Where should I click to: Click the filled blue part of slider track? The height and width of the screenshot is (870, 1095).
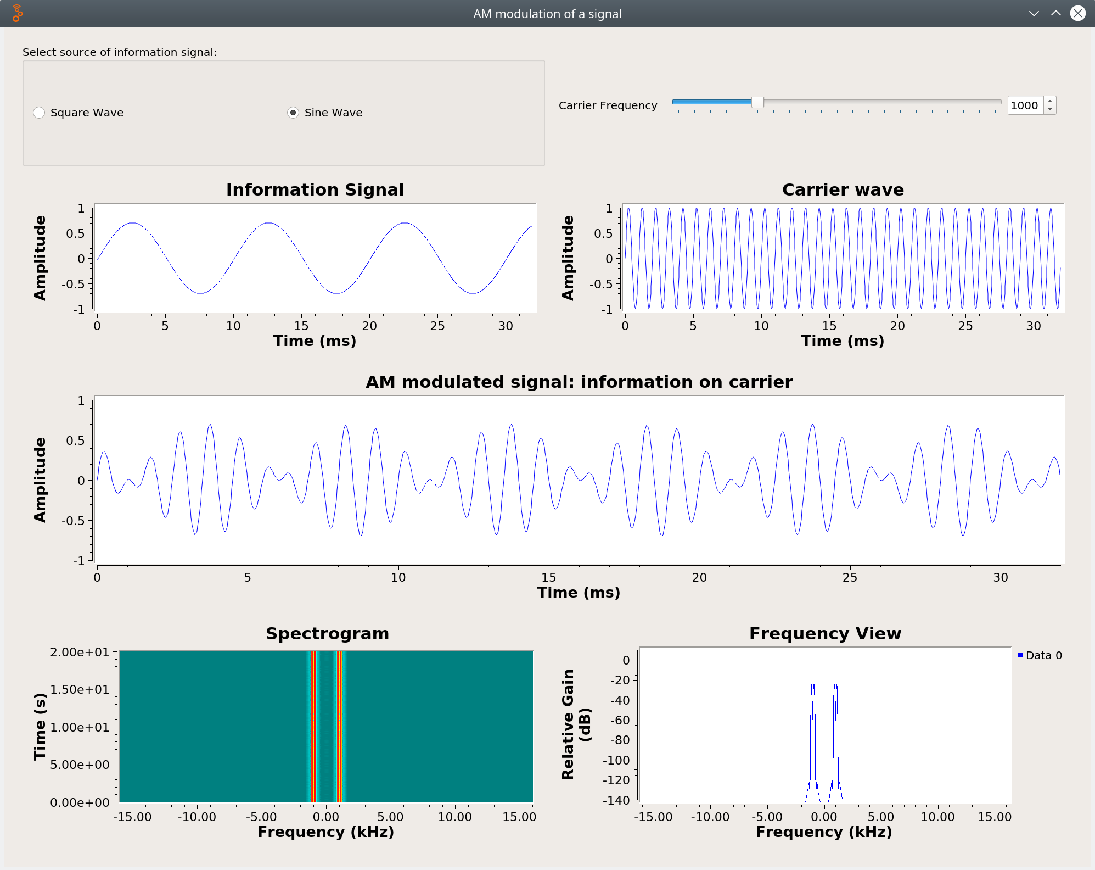[x=712, y=102]
